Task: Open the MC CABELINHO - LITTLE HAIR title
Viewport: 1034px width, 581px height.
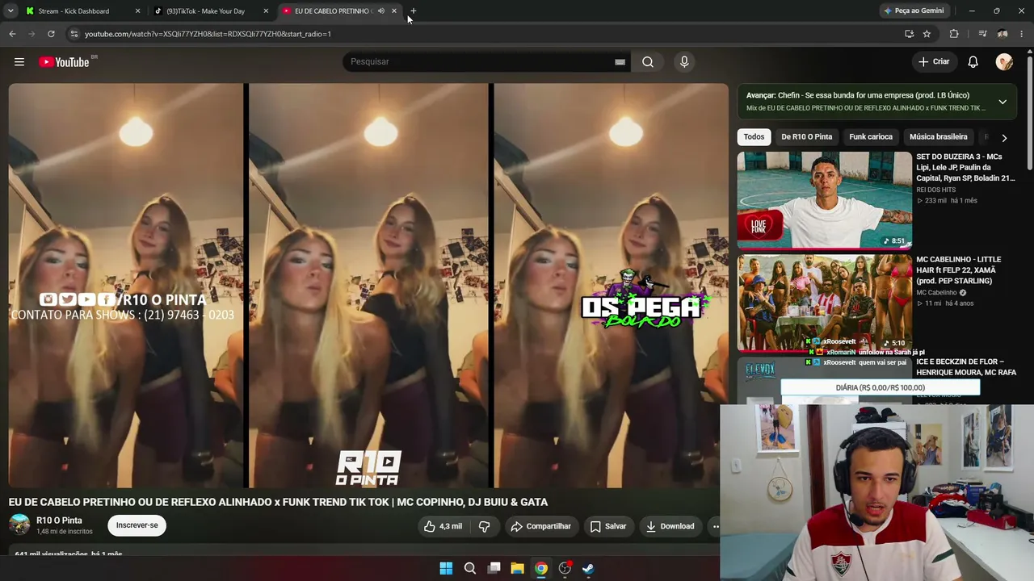Action: click(959, 270)
